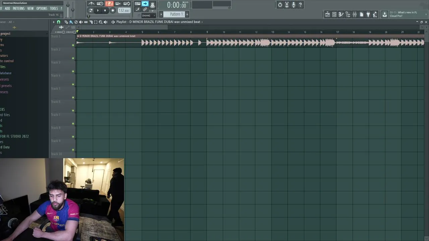Click the one-click audio recording scissors icon
This screenshot has height=241, width=429.
tap(287, 5)
